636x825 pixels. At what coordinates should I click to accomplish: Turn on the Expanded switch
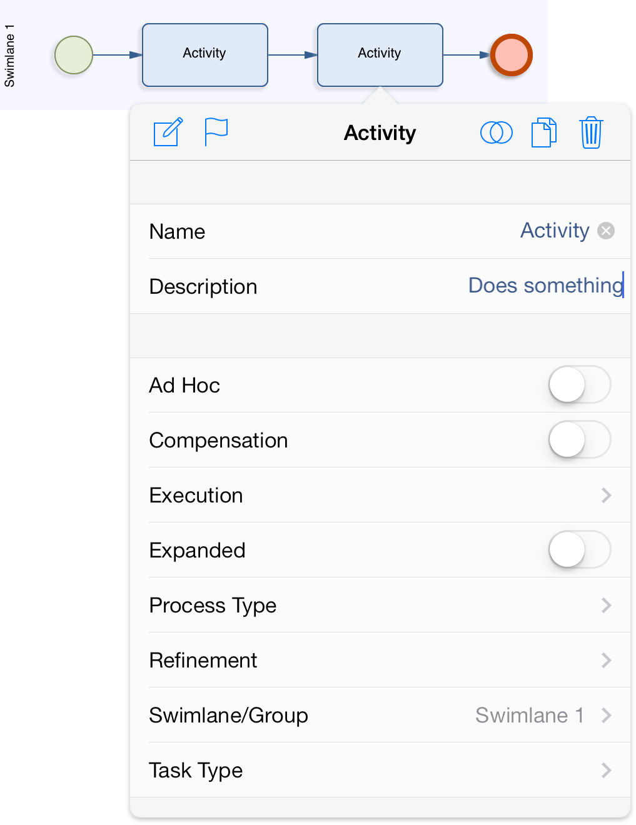580,549
